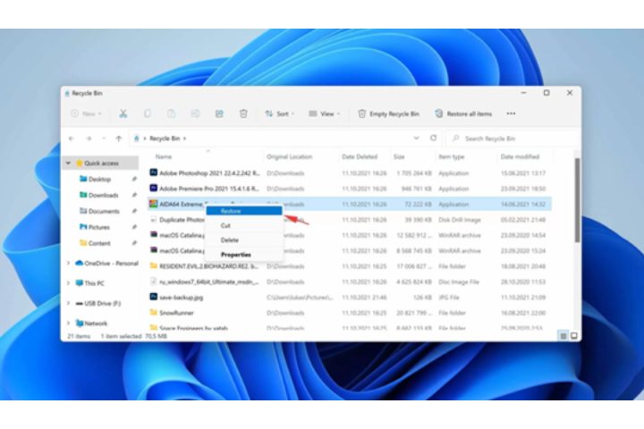
Task: Select USB Drive (F:) in sidebar
Action: click(98, 303)
